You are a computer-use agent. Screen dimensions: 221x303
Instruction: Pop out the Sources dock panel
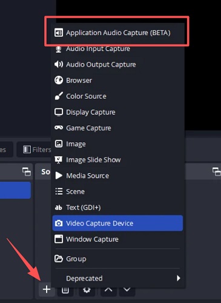(x=217, y=171)
